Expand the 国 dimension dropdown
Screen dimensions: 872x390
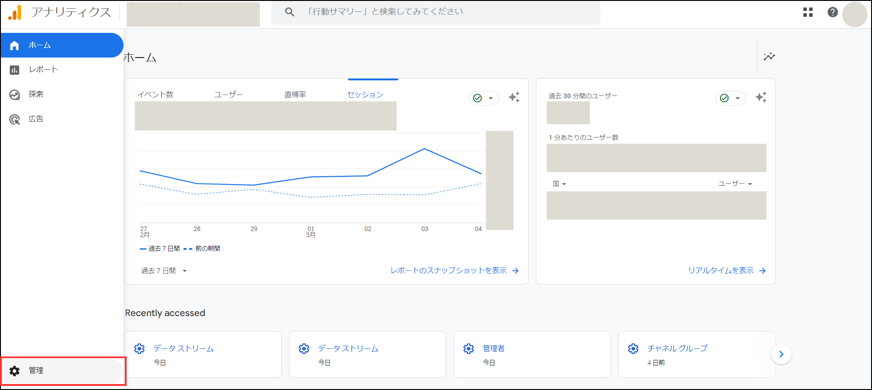point(559,184)
